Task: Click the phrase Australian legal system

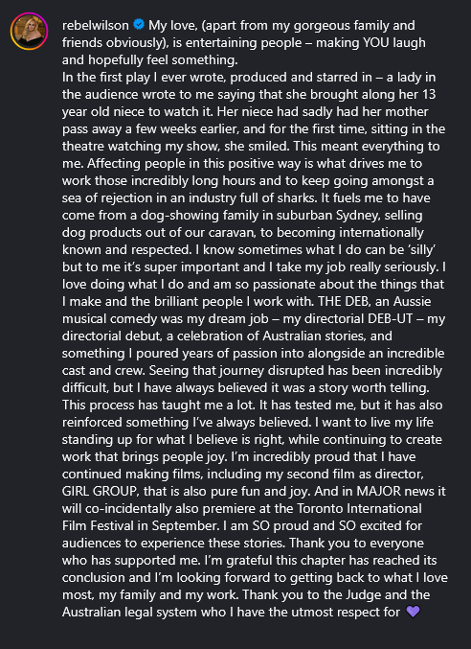Action: point(132,612)
